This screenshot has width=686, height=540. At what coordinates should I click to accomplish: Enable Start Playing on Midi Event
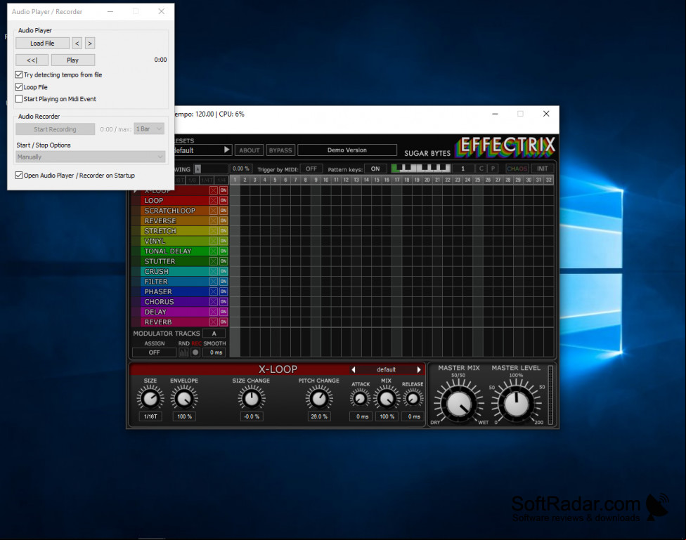tap(19, 99)
